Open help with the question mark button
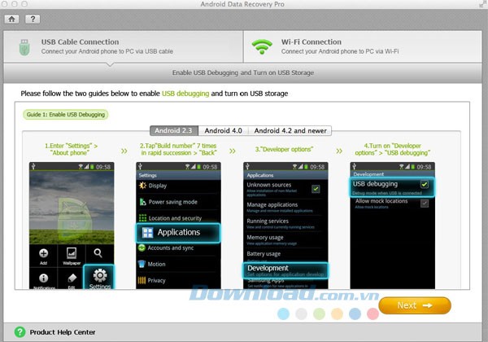Screen dimensions: 488x342 click(x=33, y=17)
